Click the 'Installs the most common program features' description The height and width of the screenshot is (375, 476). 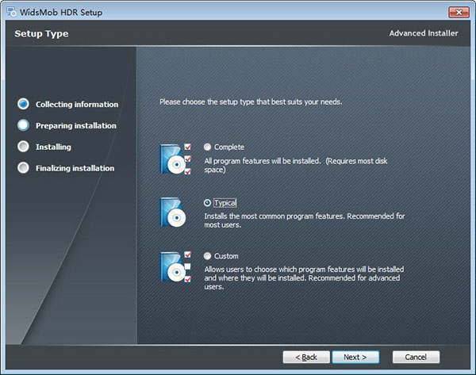click(x=305, y=220)
